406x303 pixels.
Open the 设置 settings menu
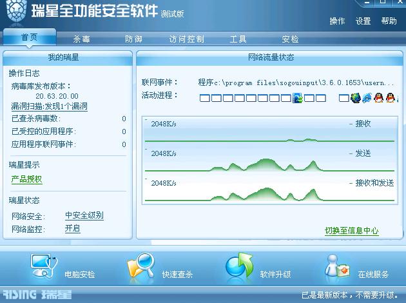pos(363,21)
